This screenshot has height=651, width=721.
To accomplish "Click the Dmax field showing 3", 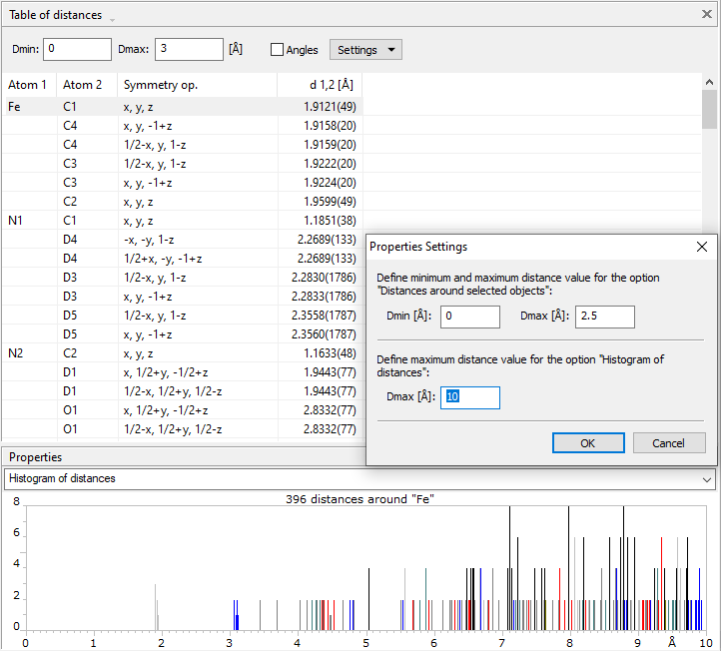I will click(x=189, y=49).
